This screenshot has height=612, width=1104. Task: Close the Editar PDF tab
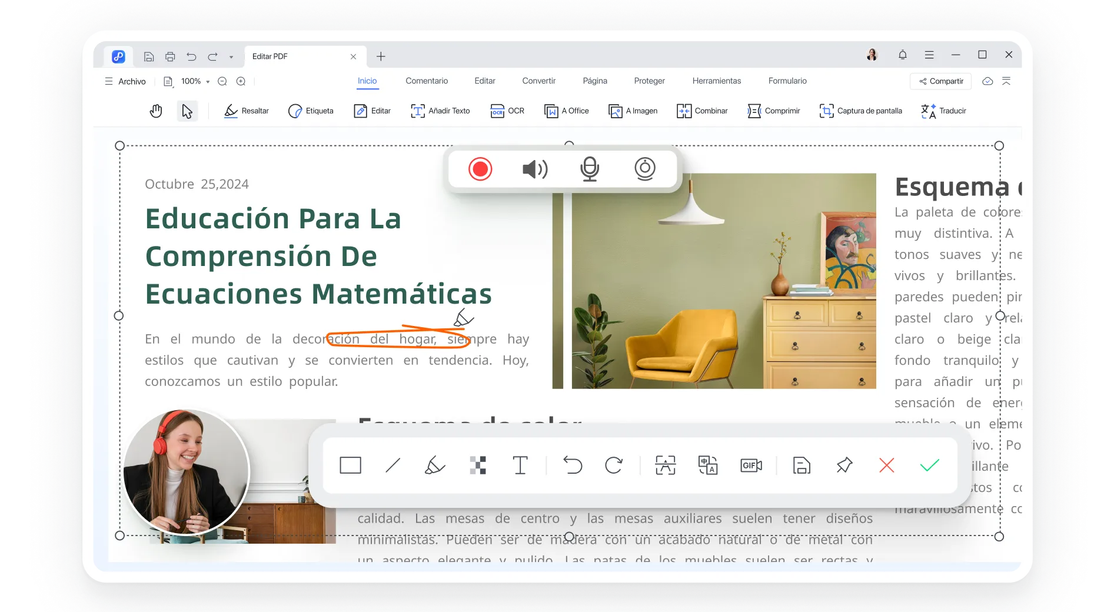click(353, 56)
